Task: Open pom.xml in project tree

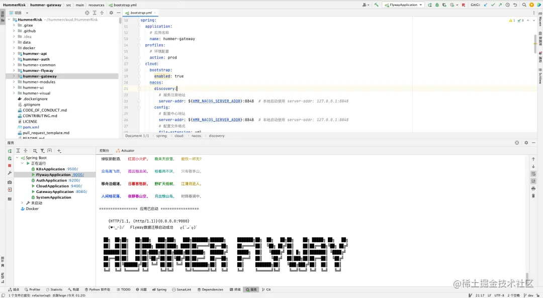Action: 31,127
